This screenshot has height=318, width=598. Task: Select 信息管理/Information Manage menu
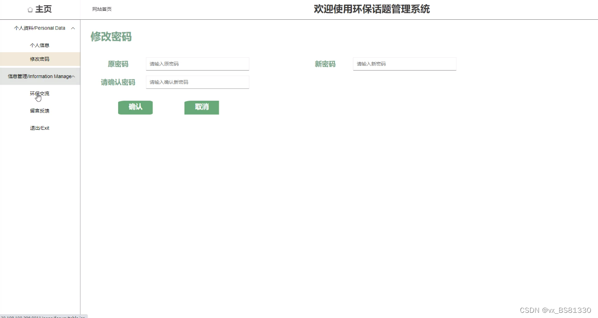tap(40, 76)
